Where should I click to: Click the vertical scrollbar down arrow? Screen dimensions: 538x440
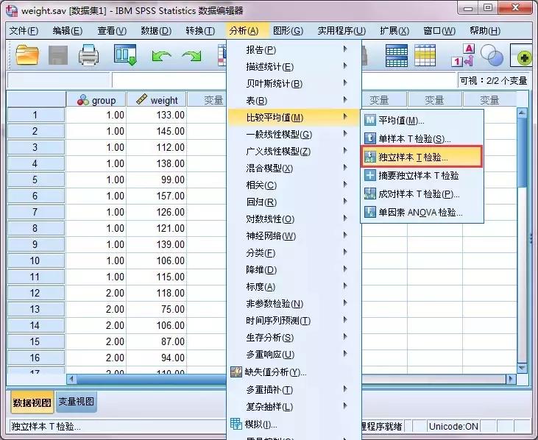(x=522, y=368)
